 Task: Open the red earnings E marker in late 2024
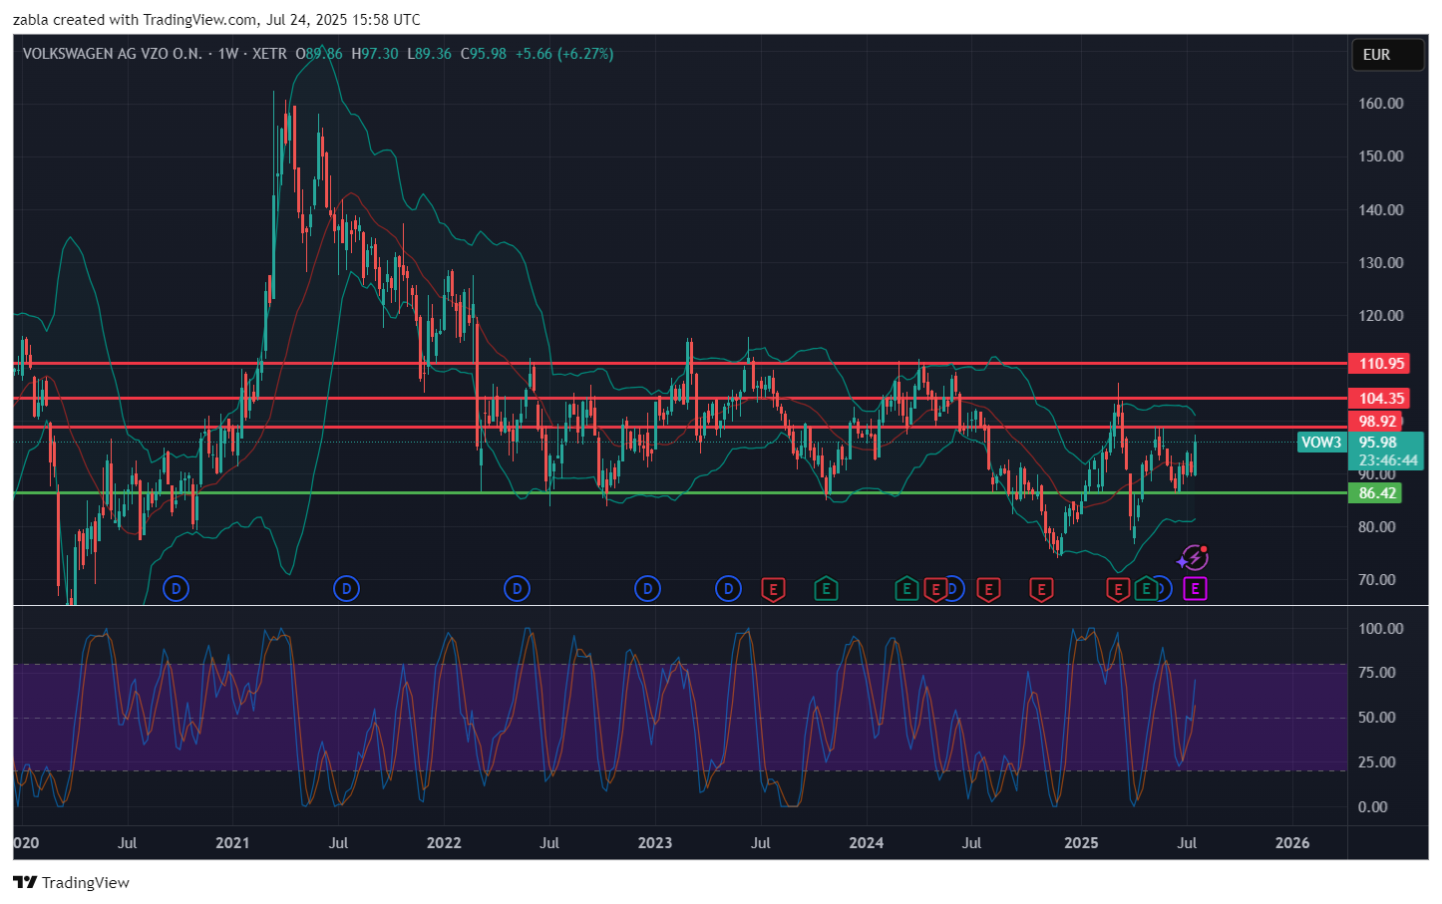1041,590
